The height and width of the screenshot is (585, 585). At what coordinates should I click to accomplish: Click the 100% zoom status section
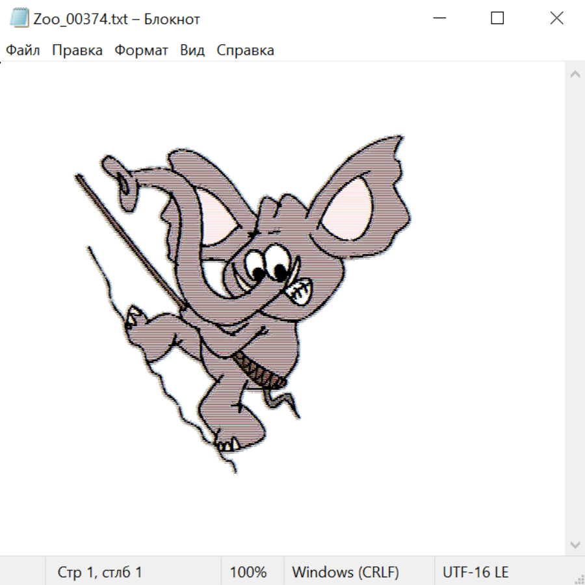248,573
